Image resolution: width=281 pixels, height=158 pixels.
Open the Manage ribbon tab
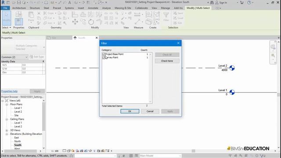(x=165, y=8)
